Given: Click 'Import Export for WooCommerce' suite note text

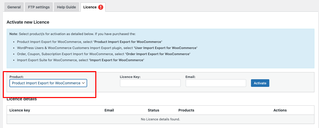Looking at the screenshot, I should point(116,60).
